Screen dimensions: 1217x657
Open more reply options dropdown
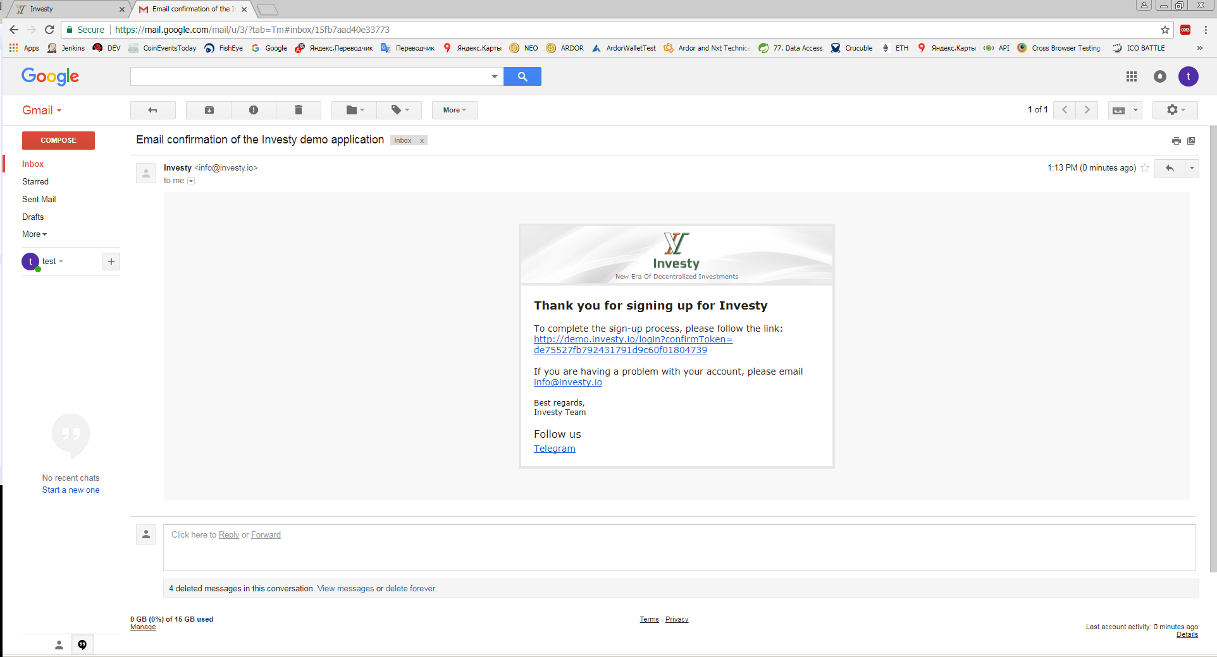(x=1192, y=168)
